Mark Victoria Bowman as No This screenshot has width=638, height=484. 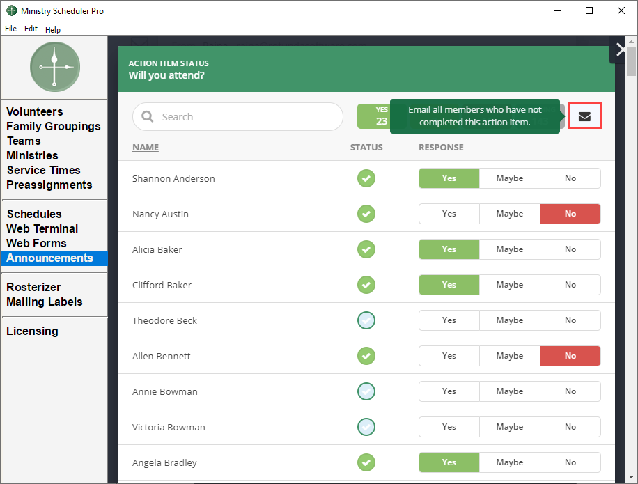[x=570, y=427]
